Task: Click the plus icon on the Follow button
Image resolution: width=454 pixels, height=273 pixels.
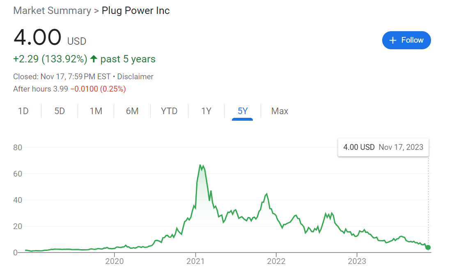Action: pyautogui.click(x=393, y=40)
